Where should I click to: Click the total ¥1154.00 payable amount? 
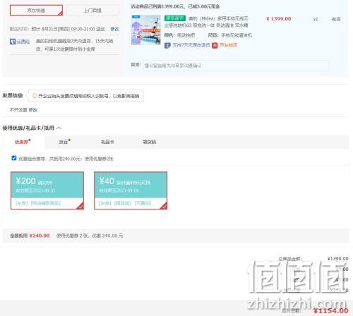click(331, 310)
